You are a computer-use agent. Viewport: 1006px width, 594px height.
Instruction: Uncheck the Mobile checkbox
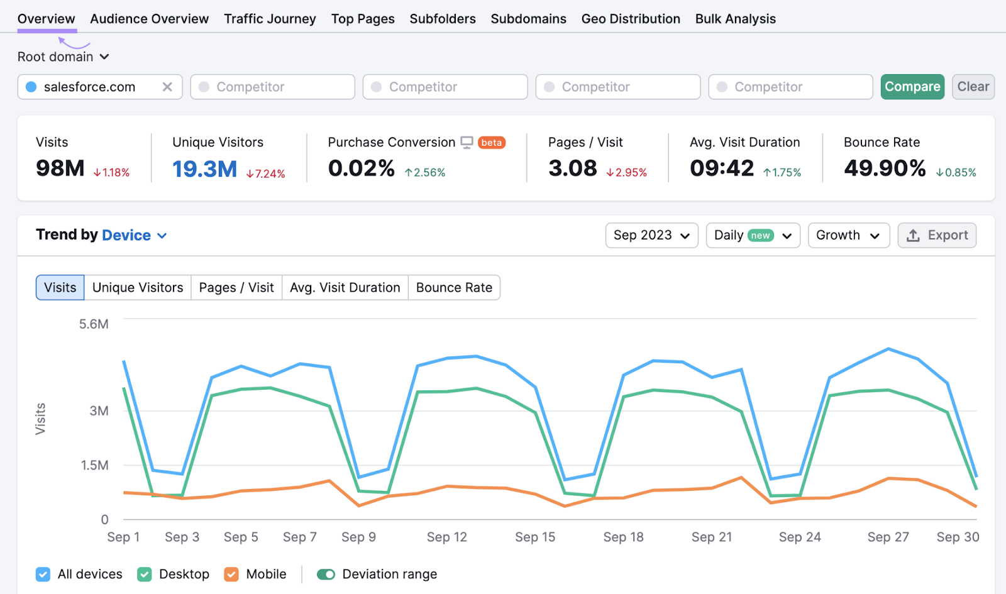click(231, 574)
